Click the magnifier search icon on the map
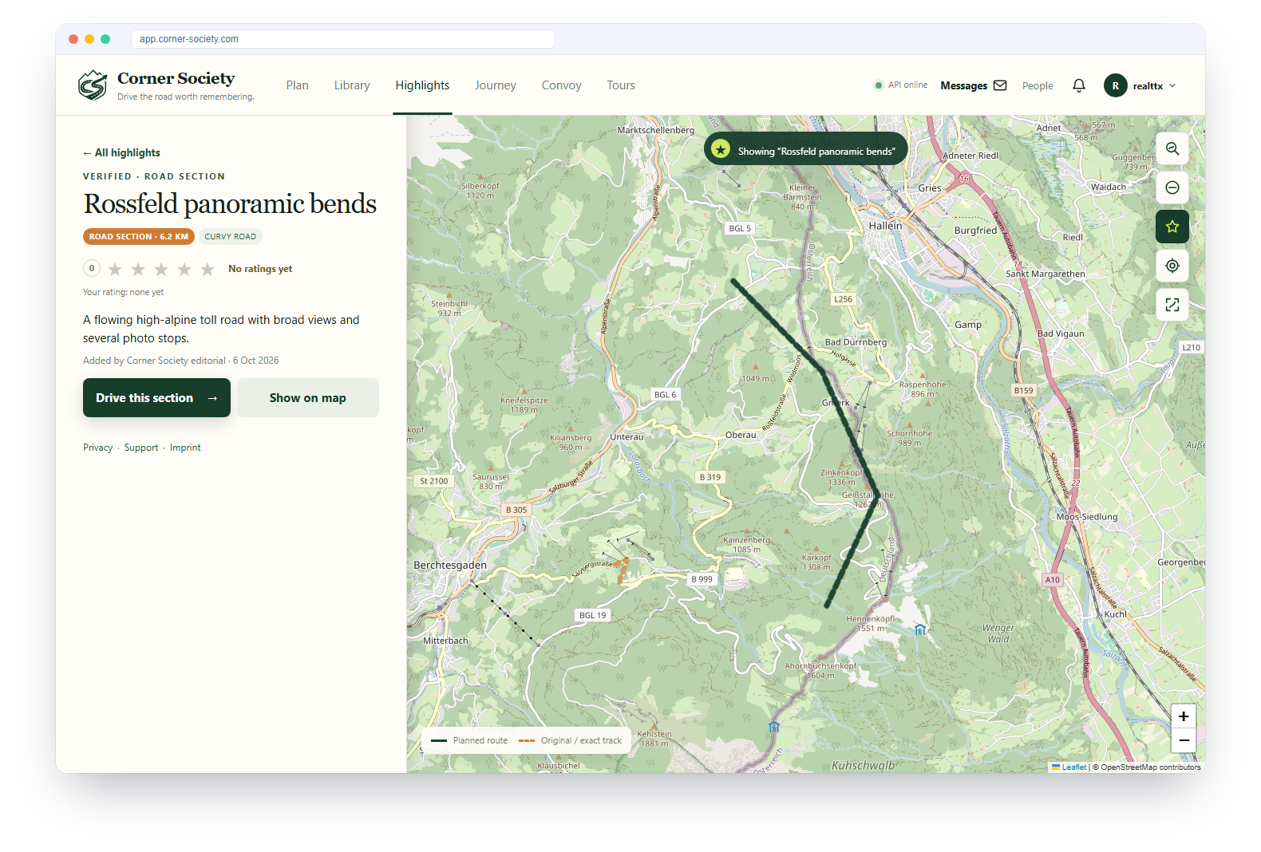 (1172, 148)
